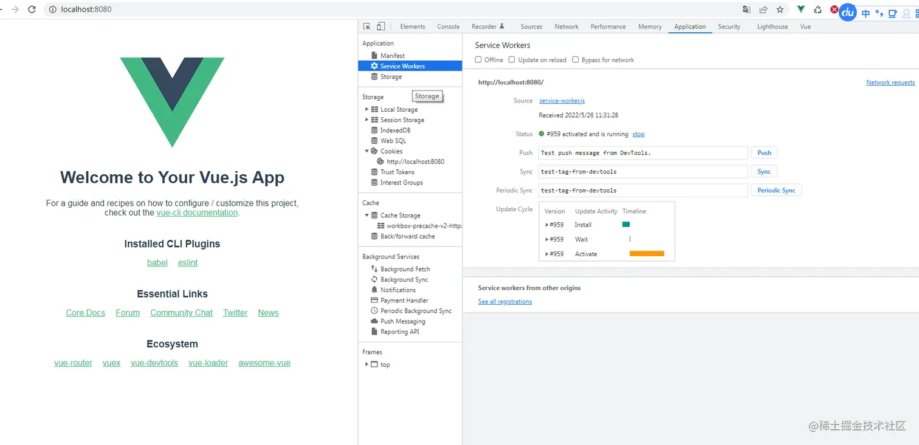Stop the running service worker

click(638, 134)
